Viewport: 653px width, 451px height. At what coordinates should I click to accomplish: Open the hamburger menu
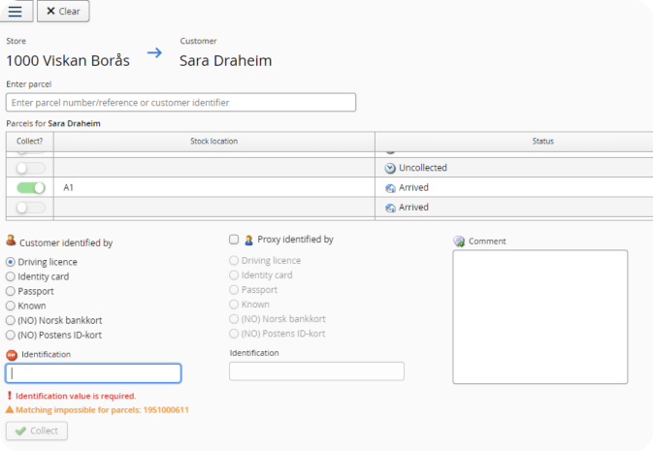(16, 12)
